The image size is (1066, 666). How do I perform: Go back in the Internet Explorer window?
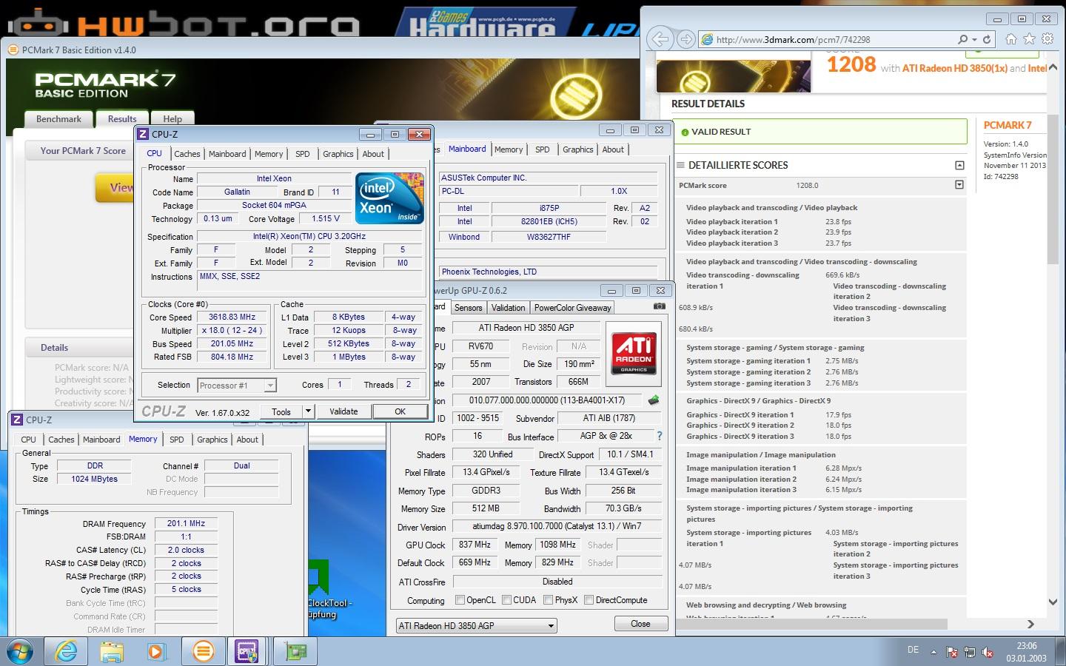tap(660, 39)
